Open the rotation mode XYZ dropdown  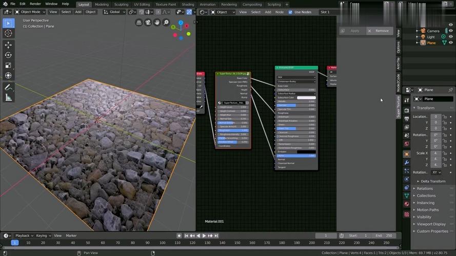tap(436, 173)
